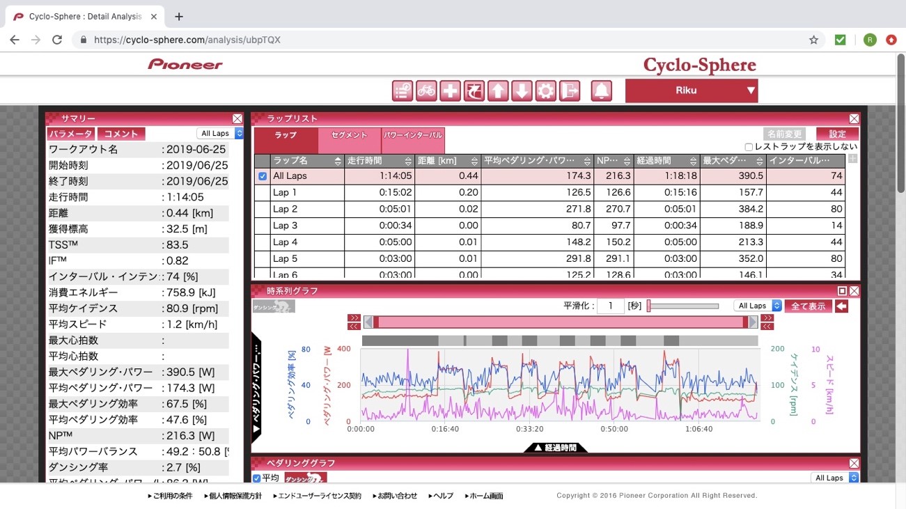This screenshot has width=906, height=509.
Task: Open the gear settings icon
Action: click(x=545, y=91)
